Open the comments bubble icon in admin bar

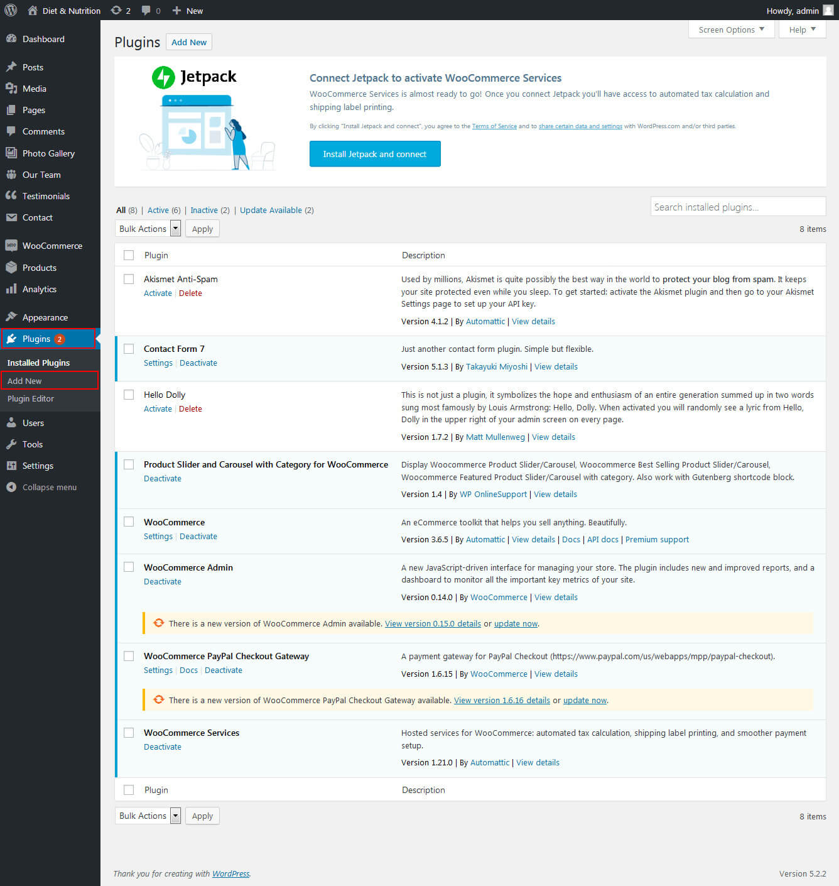pyautogui.click(x=146, y=10)
